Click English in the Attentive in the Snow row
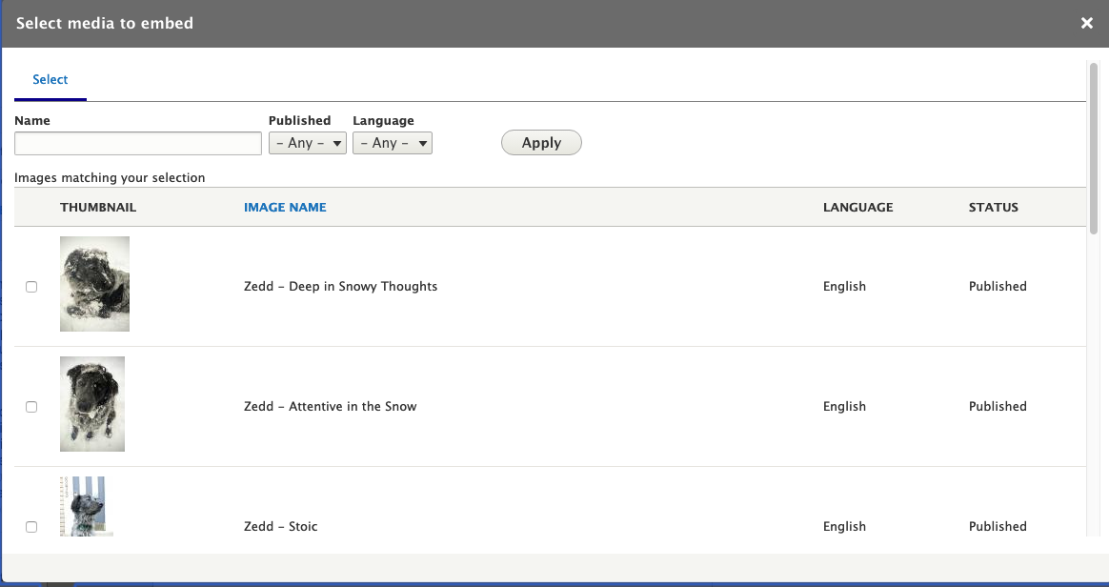1109x587 pixels. pyautogui.click(x=844, y=407)
